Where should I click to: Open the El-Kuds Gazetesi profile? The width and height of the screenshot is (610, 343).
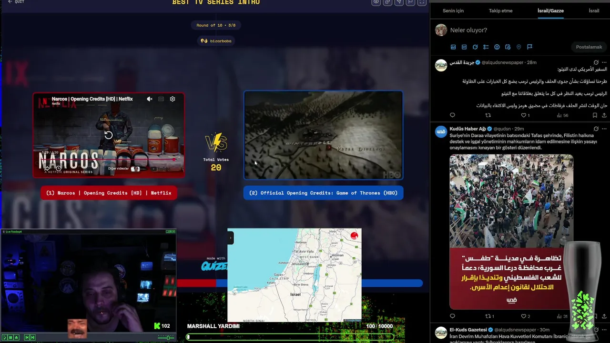tap(468, 330)
